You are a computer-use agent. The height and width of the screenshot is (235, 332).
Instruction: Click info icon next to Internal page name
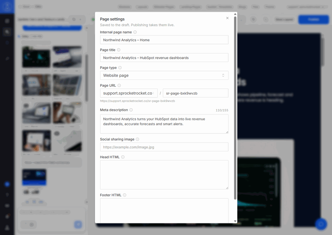click(x=135, y=32)
